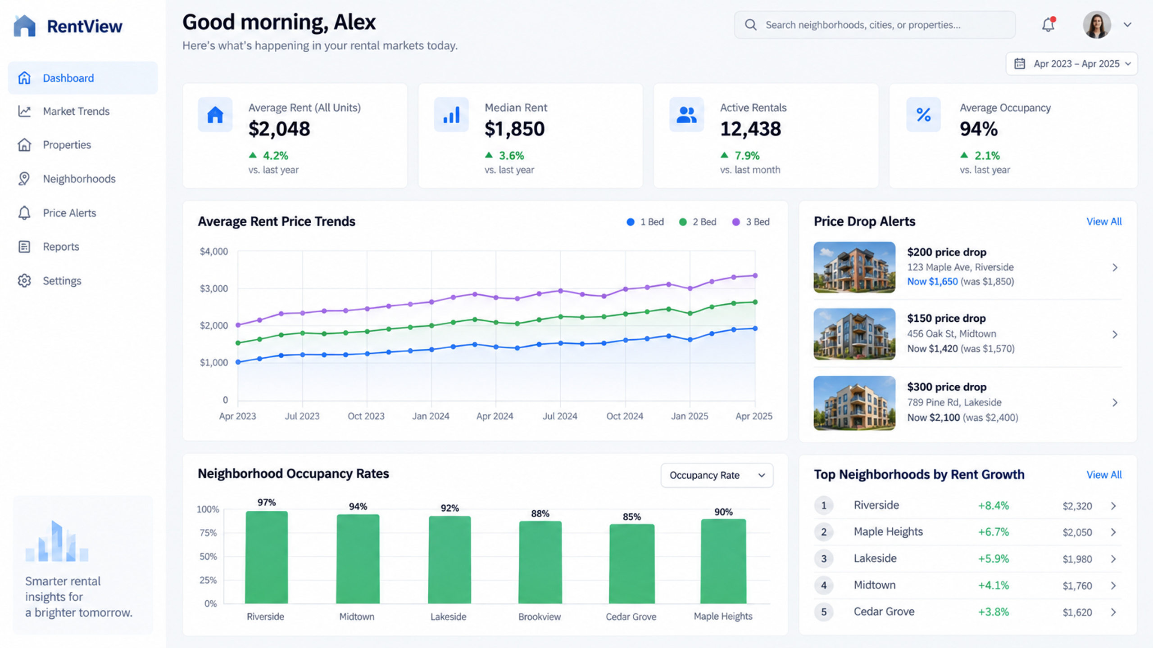The width and height of the screenshot is (1153, 648).
Task: Toggle the 3 Bed legend series
Action: tap(751, 222)
